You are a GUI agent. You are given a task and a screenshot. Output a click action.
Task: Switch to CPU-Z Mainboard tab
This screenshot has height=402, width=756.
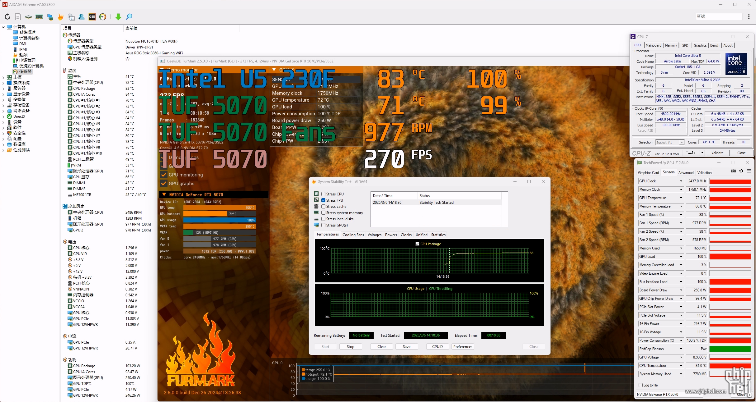[654, 45]
